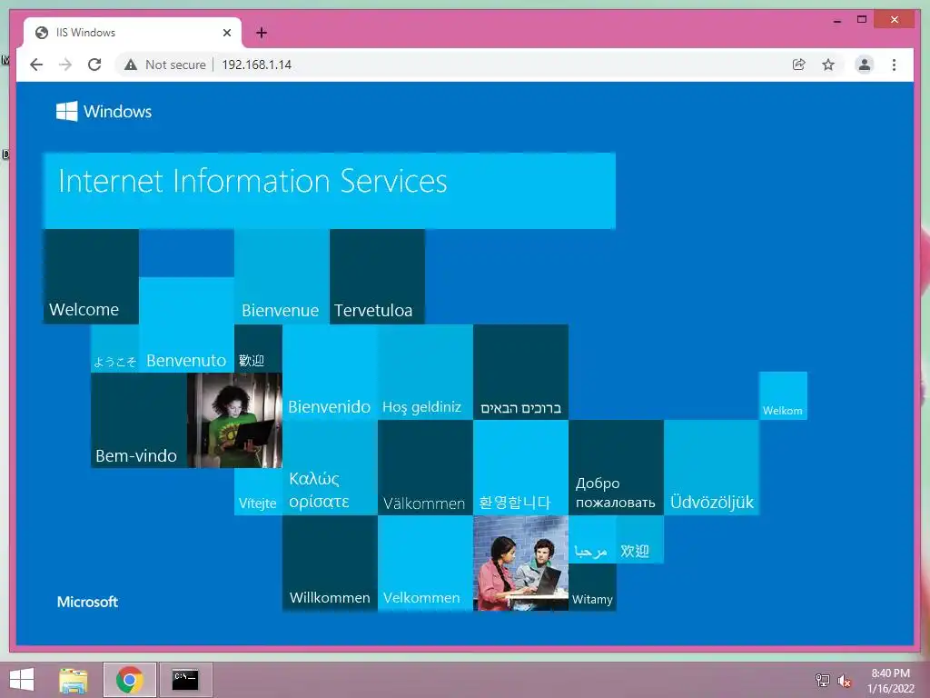The height and width of the screenshot is (698, 930).
Task: Maximize the Chrome window
Action: (862, 20)
